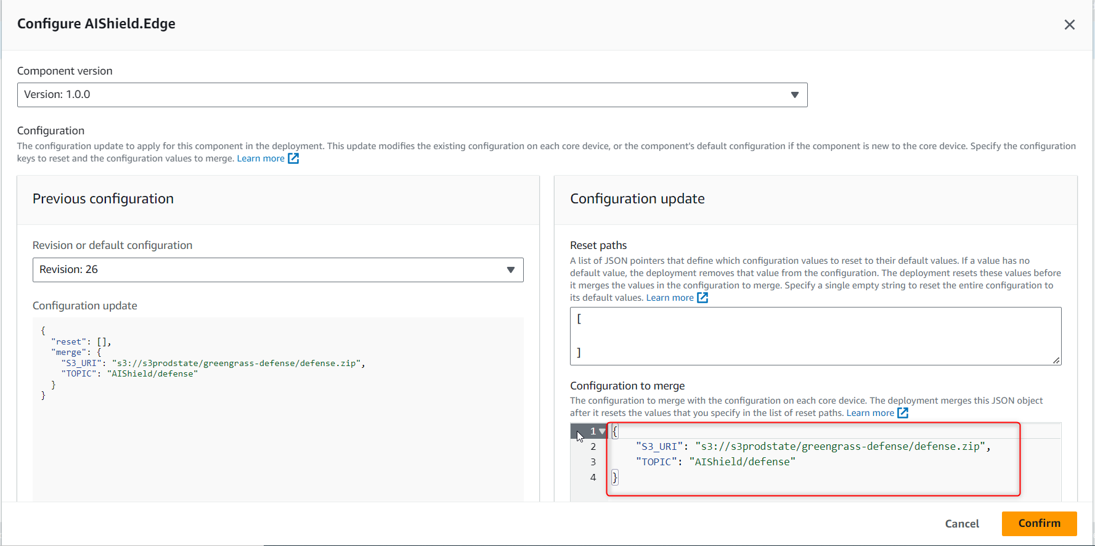
Task: Click the TOPIC line in the merge editor
Action: tap(715, 462)
